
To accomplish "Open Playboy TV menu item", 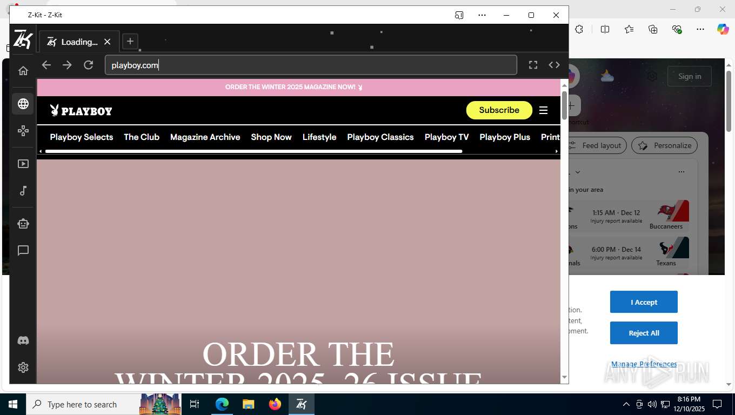I will [x=446, y=137].
